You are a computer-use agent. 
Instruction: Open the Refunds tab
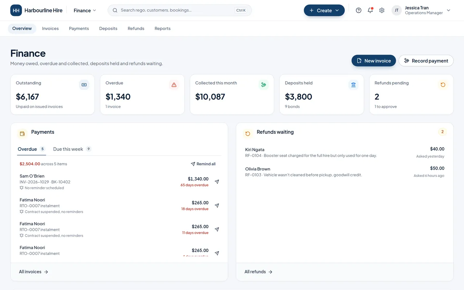tap(136, 29)
